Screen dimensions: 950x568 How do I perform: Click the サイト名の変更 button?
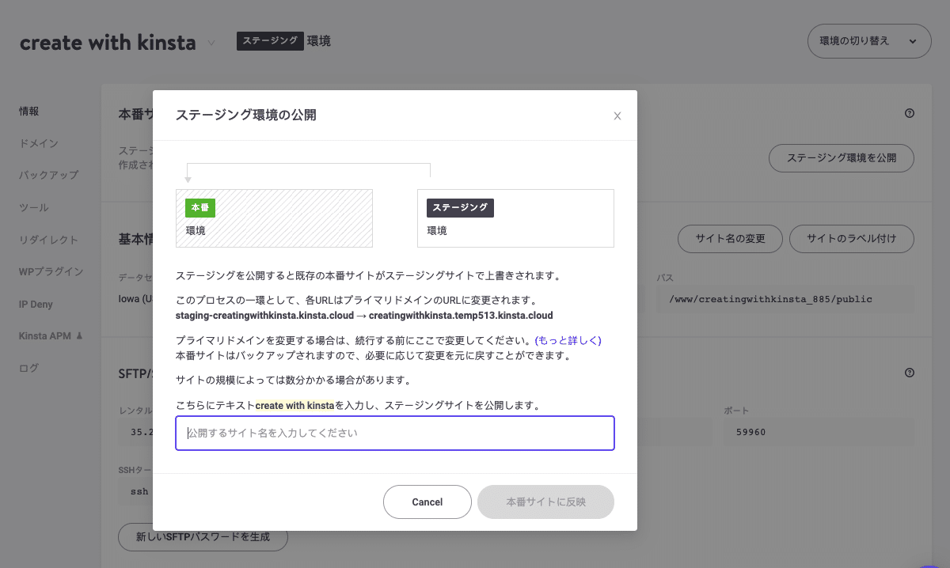[730, 238]
